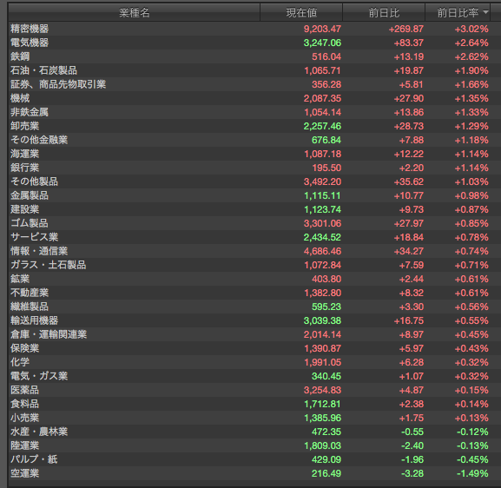Select the 繊維製品 sector row
Image resolution: width=501 pixels, height=488 pixels.
(254, 307)
